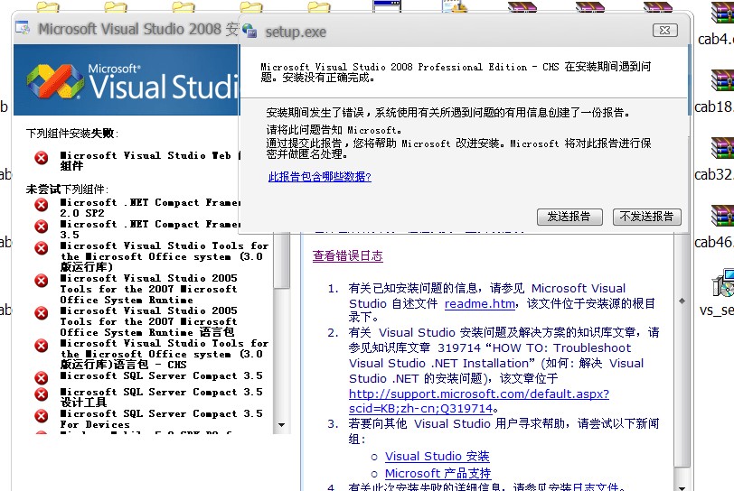Click the error icon beside Office system 运行库语言包 - CHS
Viewport: 734px width, 491px height.
pyautogui.click(x=42, y=346)
